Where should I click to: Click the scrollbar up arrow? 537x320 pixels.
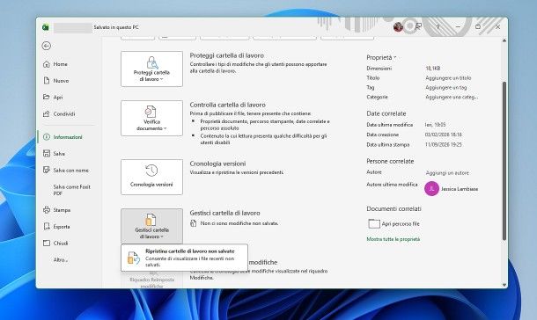tap(504, 40)
